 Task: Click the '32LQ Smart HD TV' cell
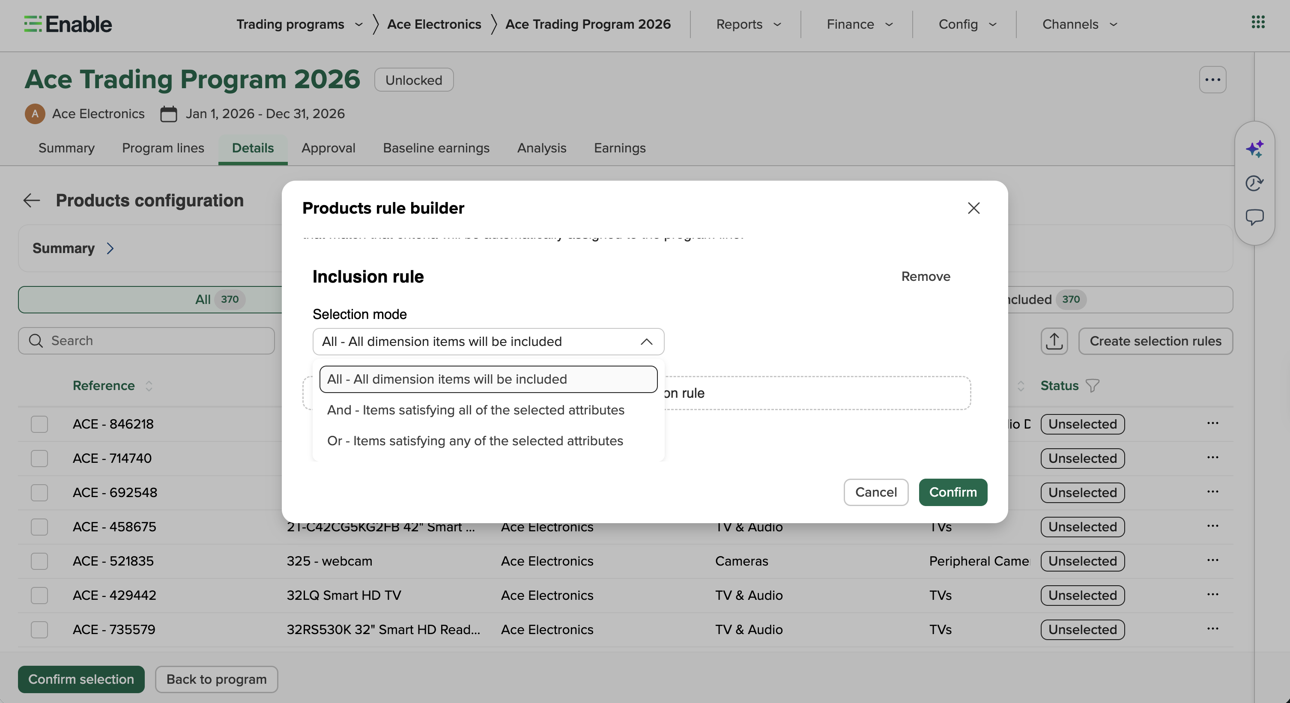point(343,596)
